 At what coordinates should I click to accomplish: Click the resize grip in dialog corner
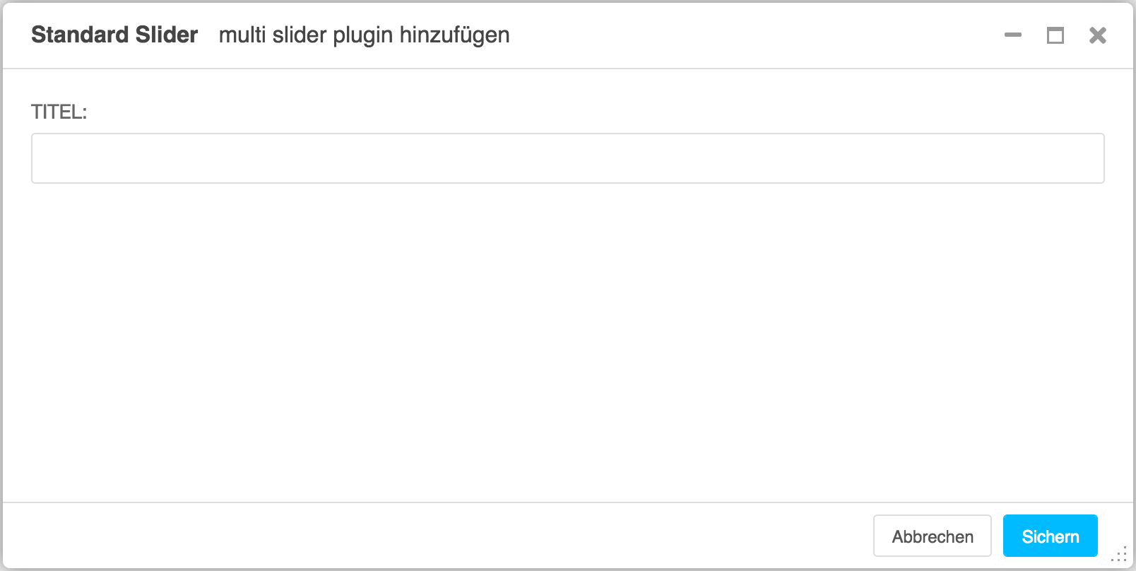pos(1119,554)
